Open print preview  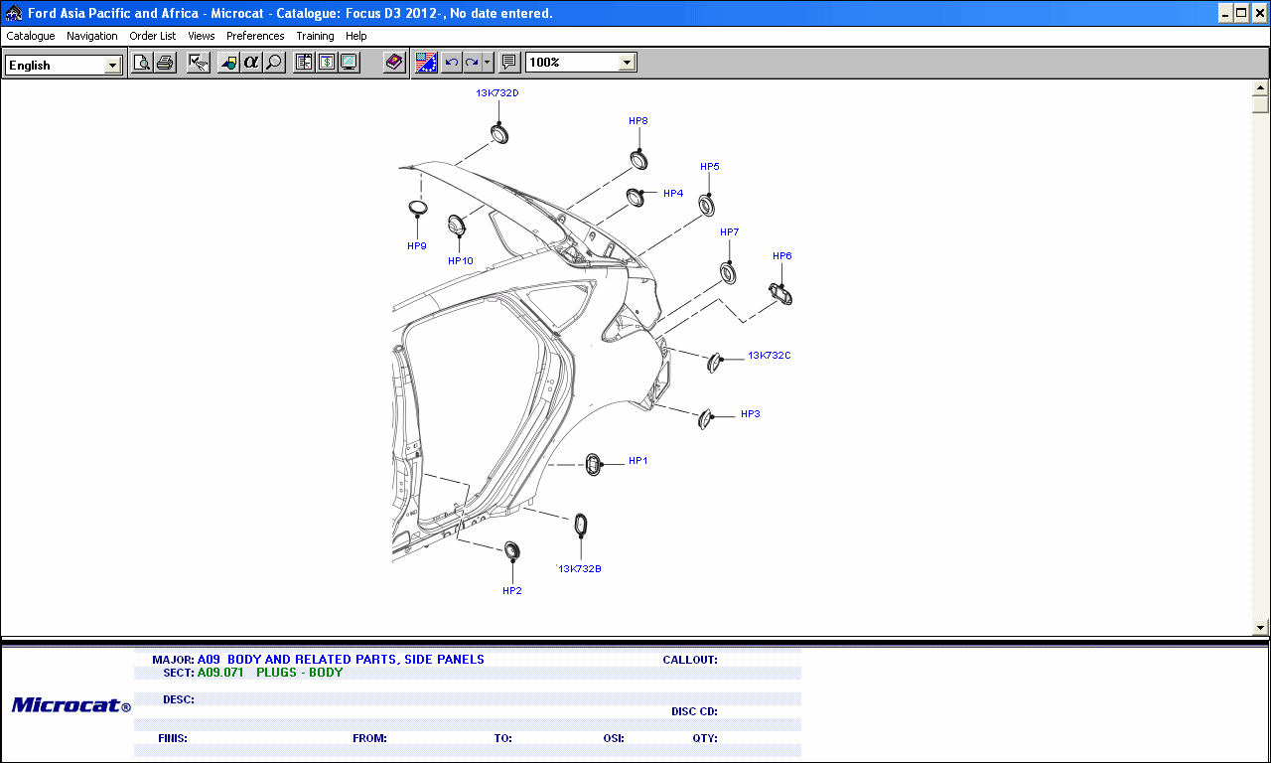click(142, 62)
